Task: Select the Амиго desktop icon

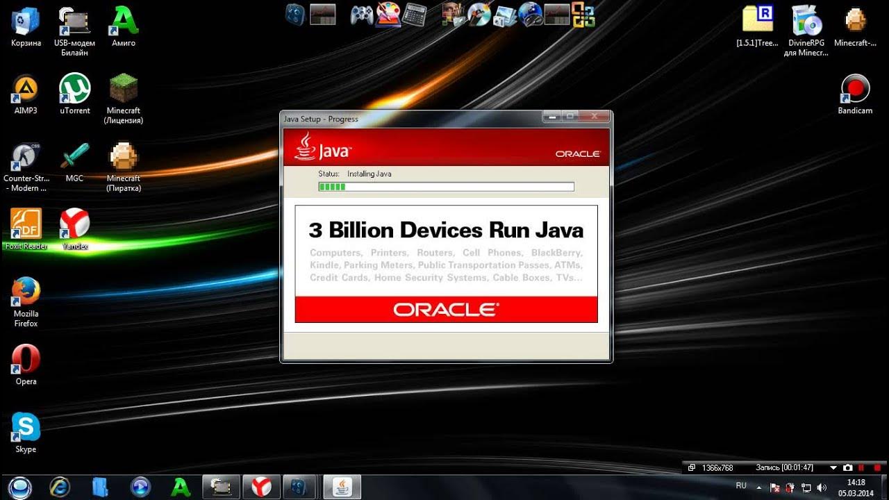Action: pyautogui.click(x=124, y=26)
